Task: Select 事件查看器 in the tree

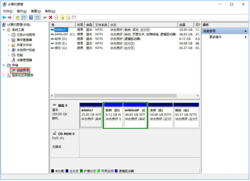Action: point(24,40)
